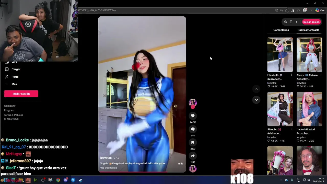Open OBS Studio from the taskbar
Image resolution: width=327 pixels, height=184 pixels.
(x=43, y=180)
